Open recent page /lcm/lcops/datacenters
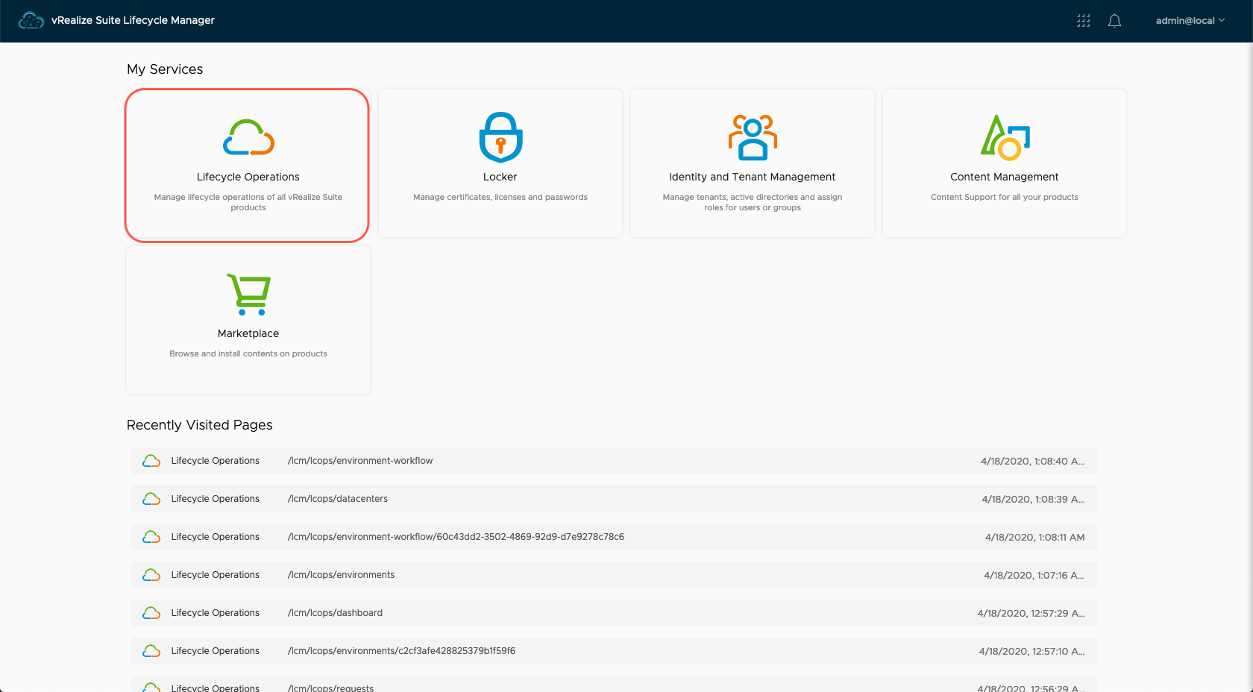The height and width of the screenshot is (692, 1253). point(338,499)
